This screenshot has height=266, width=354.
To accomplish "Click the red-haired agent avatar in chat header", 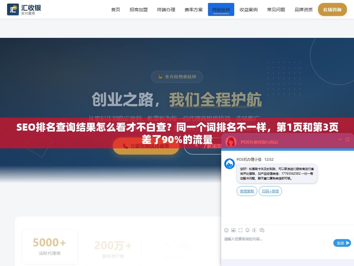I will (x=231, y=142).
